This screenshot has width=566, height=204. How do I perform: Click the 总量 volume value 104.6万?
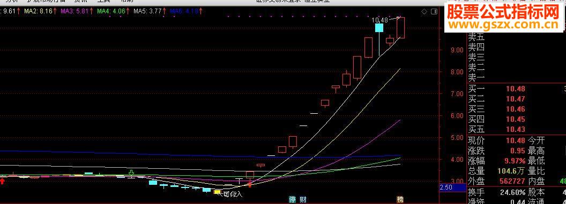(511, 171)
